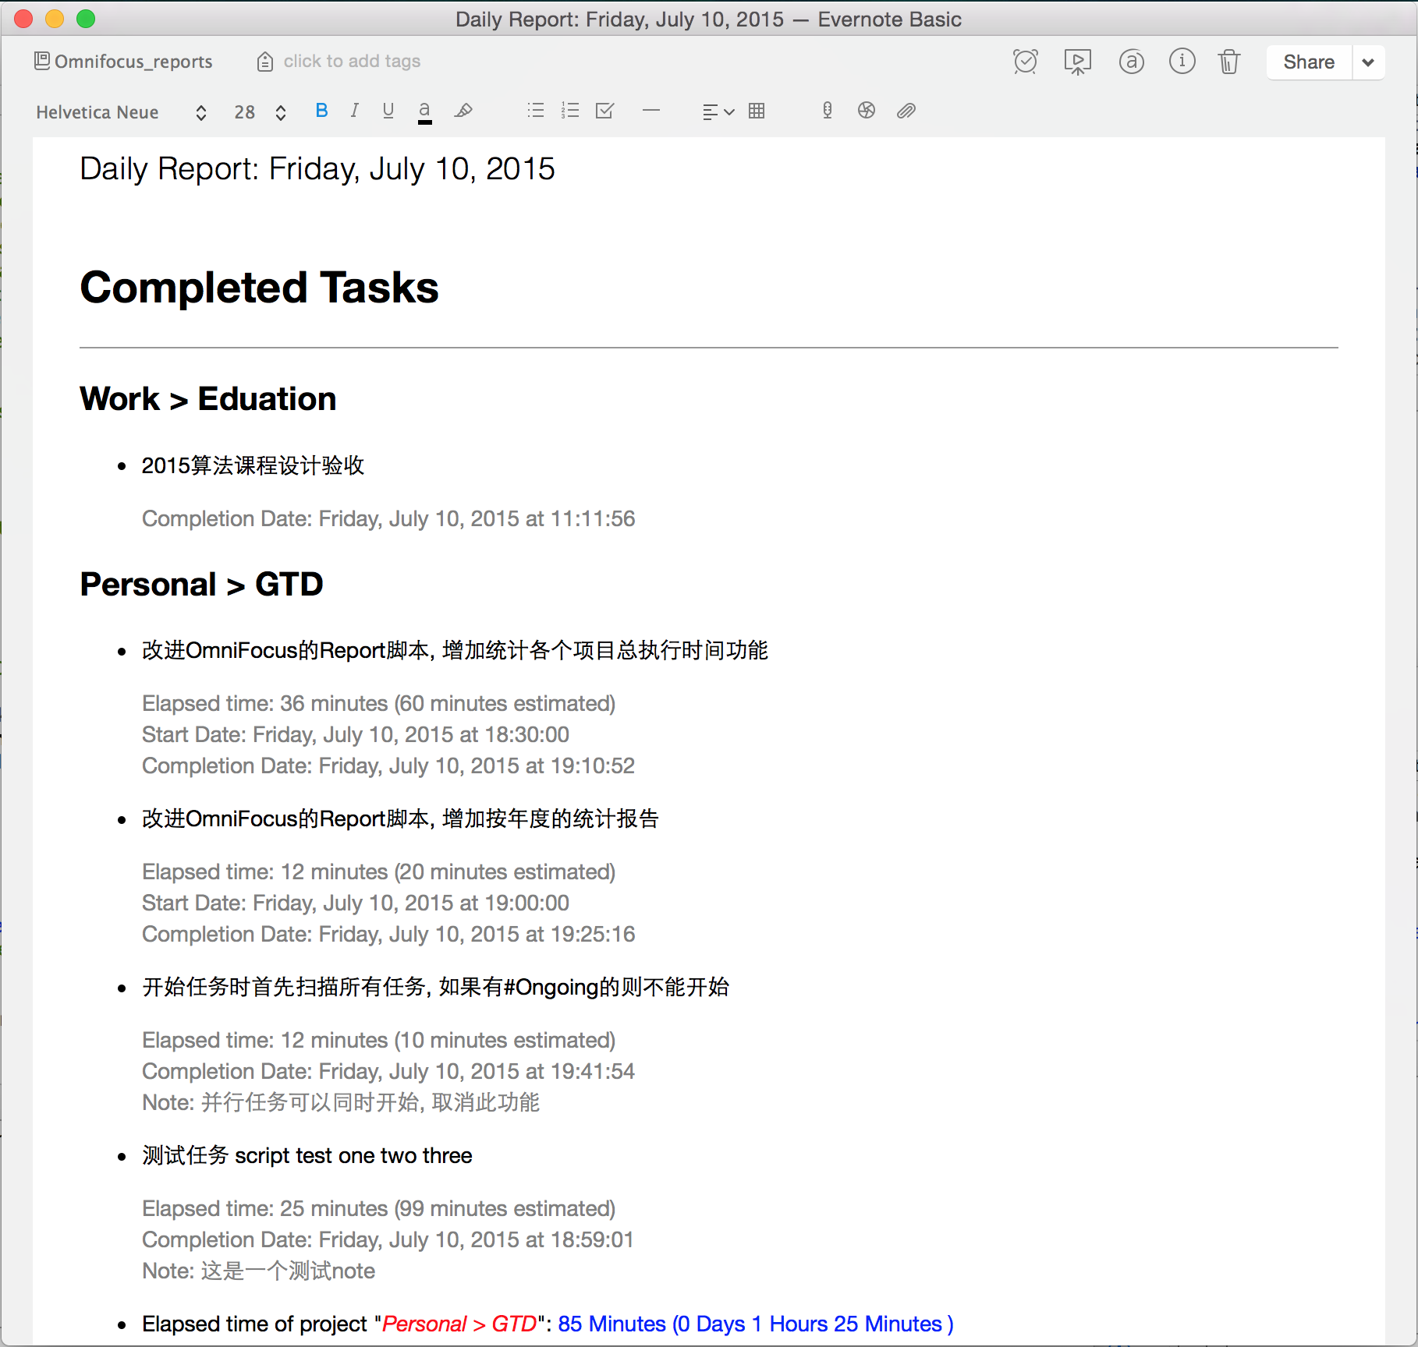Insert a horizontal rule
Viewport: 1418px width, 1347px height.
[x=651, y=111]
